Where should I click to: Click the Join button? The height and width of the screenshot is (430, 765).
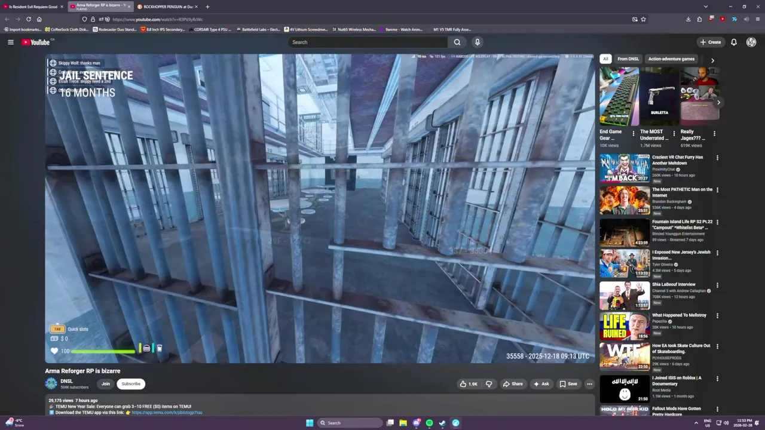pos(106,384)
